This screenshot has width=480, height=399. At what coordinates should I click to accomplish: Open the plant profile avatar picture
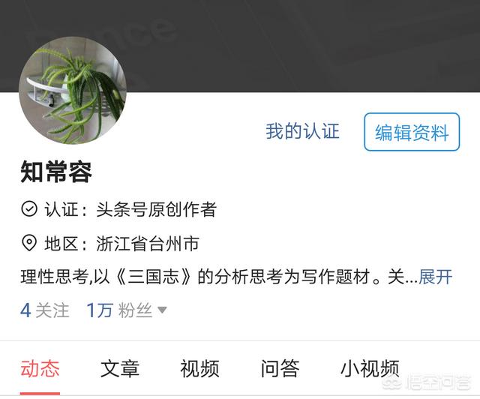(x=73, y=91)
